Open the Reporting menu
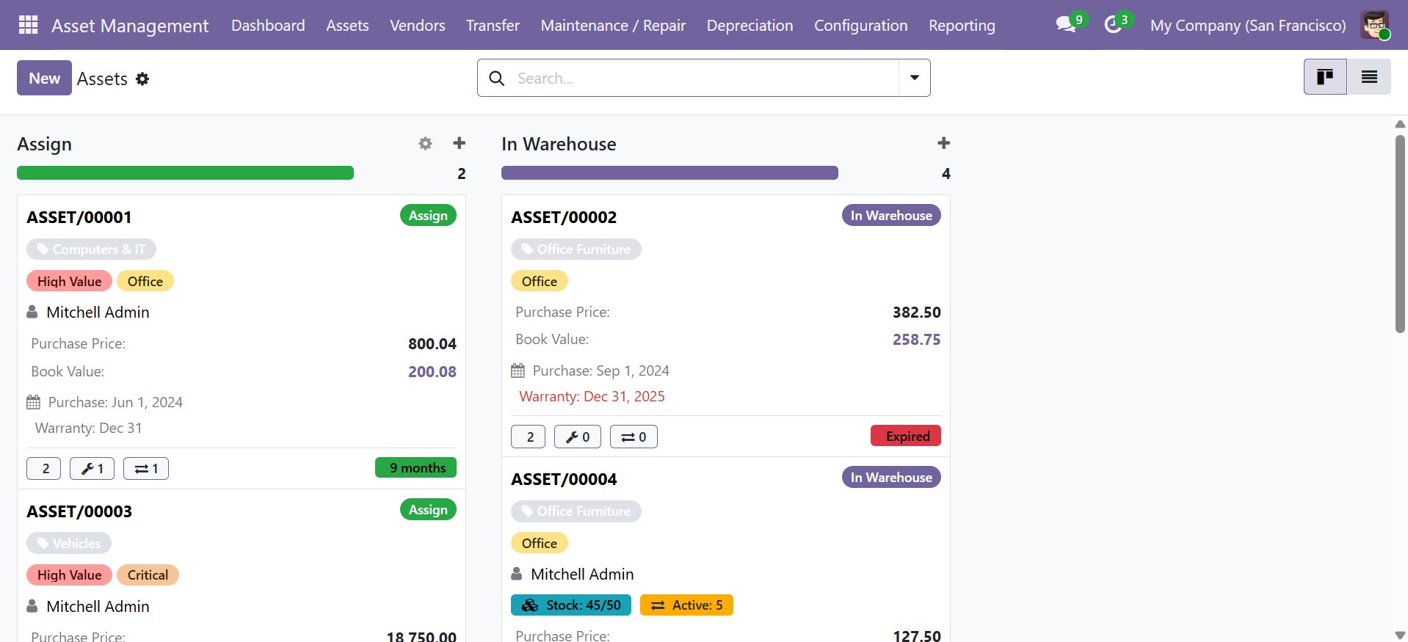The image size is (1408, 642). point(962,25)
